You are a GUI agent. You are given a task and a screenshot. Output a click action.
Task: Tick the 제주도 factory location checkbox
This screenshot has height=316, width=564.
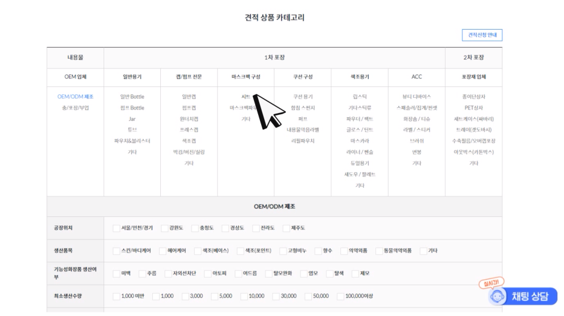(x=287, y=228)
